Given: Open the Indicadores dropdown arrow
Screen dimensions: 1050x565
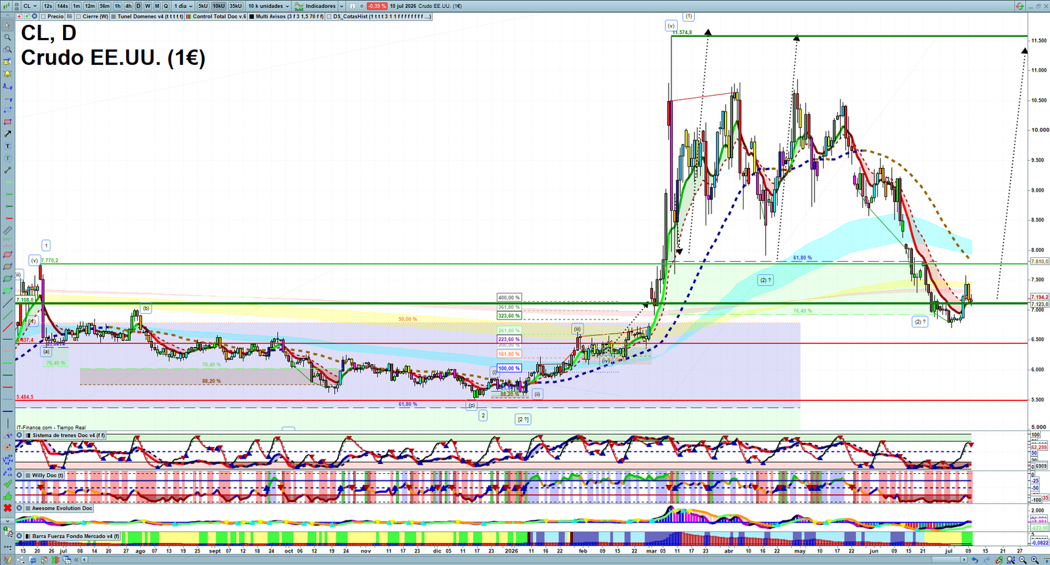Looking at the screenshot, I should [x=341, y=6].
